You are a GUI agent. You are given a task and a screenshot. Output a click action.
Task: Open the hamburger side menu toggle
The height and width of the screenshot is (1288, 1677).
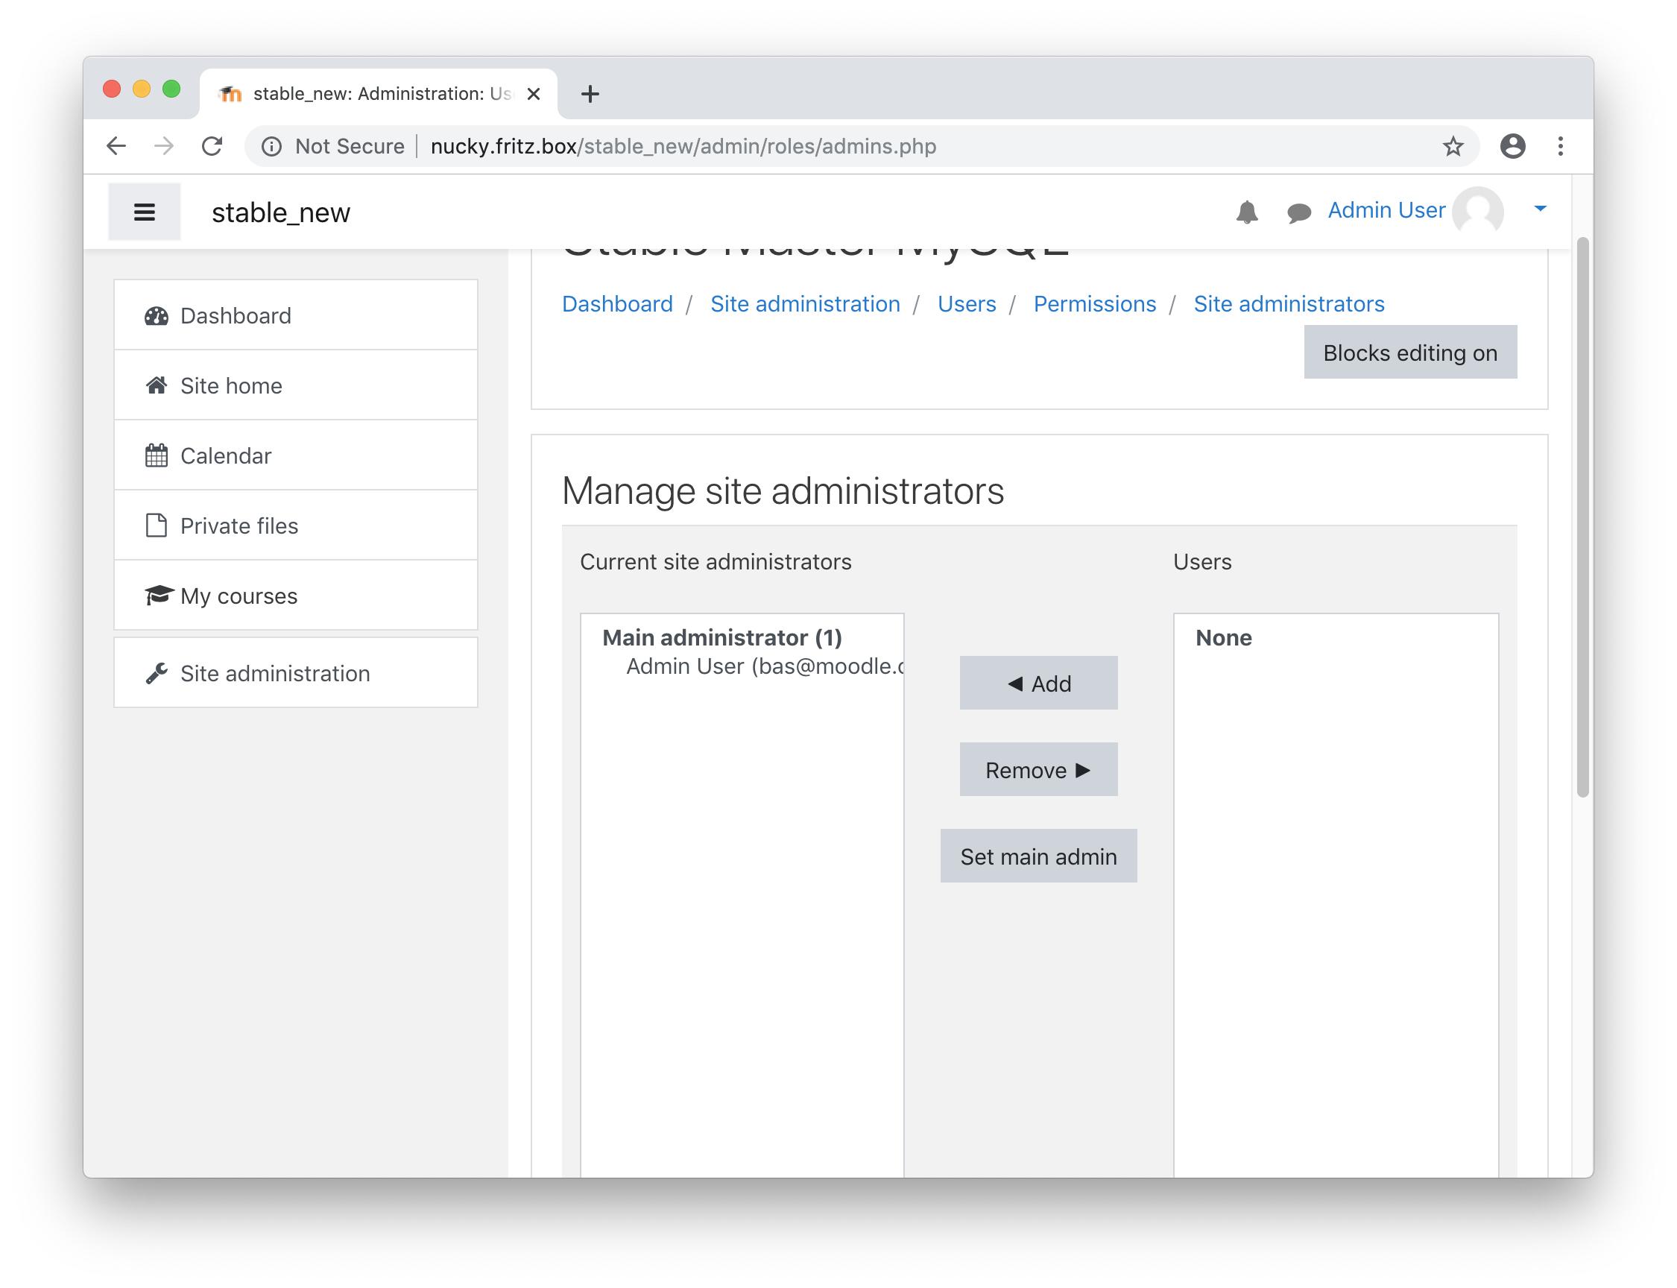[x=144, y=212]
